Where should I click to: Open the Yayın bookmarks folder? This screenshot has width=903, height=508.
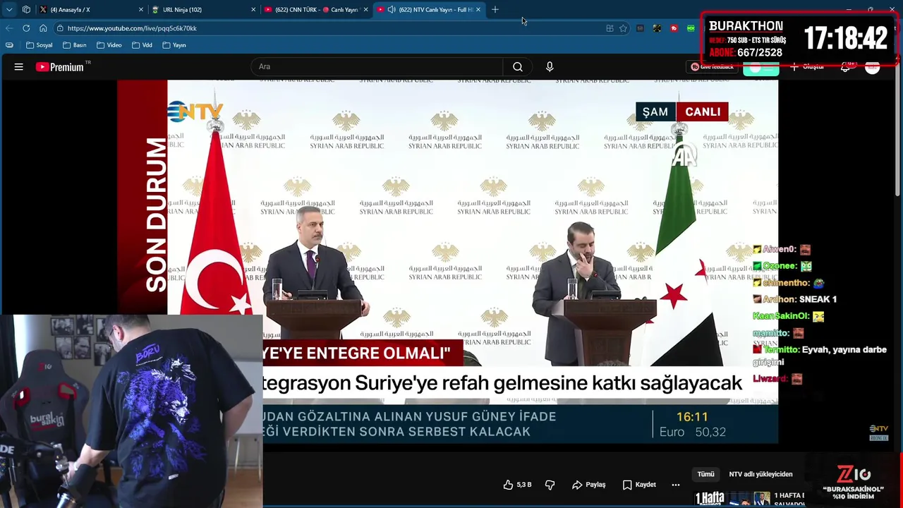(x=174, y=45)
